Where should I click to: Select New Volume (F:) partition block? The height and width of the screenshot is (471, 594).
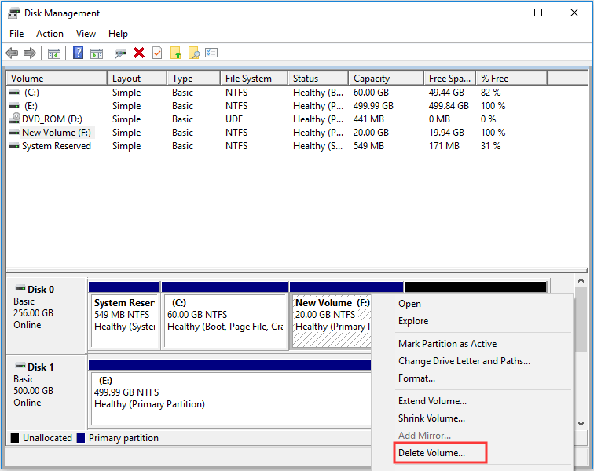coord(332,321)
